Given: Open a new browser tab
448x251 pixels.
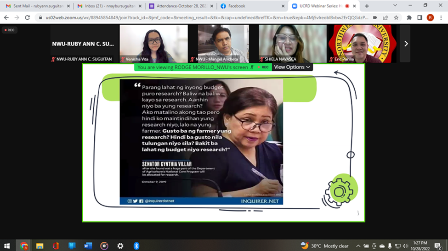Looking at the screenshot, I should (367, 6).
